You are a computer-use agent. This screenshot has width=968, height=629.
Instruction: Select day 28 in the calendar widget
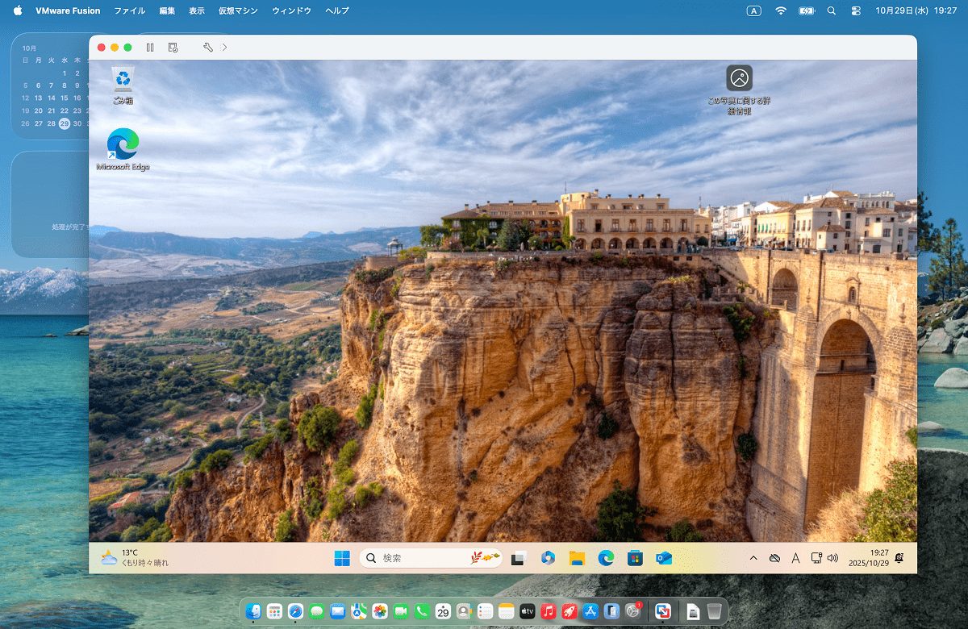click(x=51, y=123)
